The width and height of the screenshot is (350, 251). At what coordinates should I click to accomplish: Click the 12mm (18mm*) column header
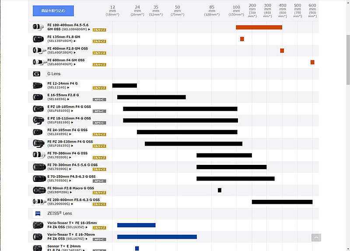(112, 10)
